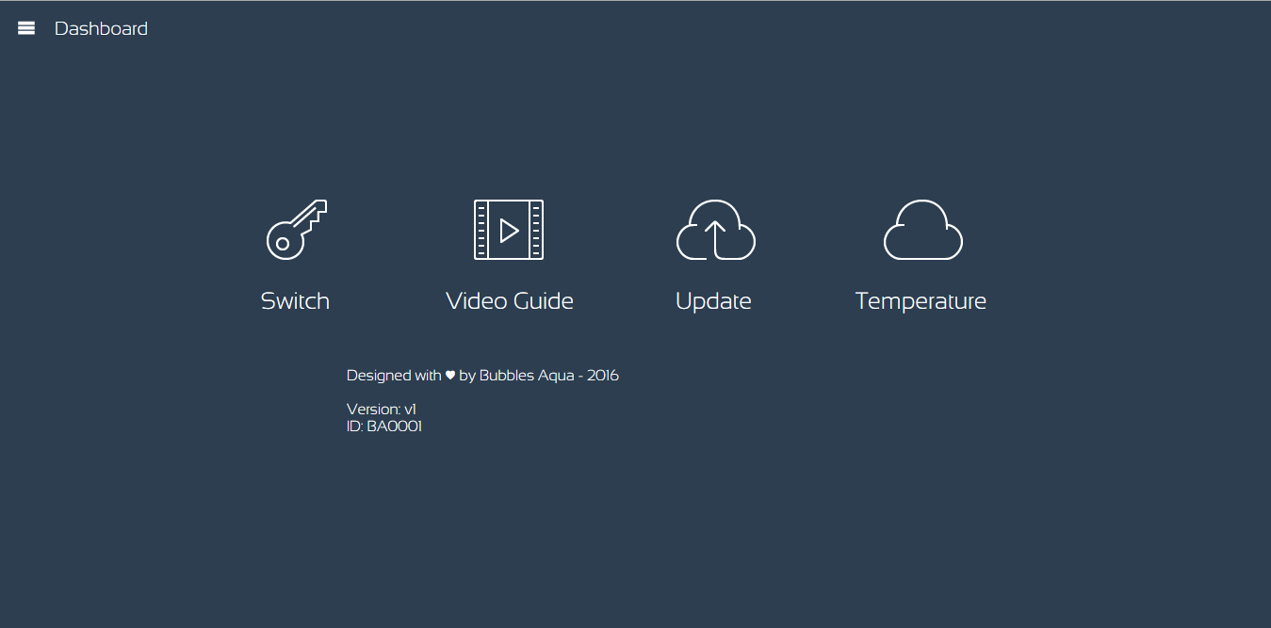This screenshot has width=1271, height=628.
Task: Expand the Temperature section
Action: tap(921, 300)
